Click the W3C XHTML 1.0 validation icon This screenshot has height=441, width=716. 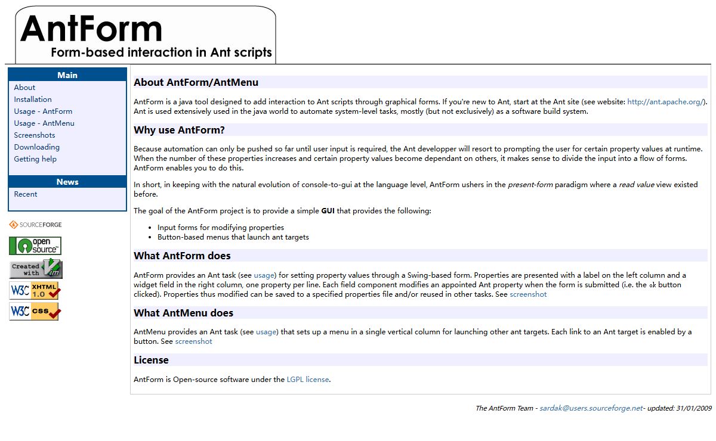click(34, 291)
